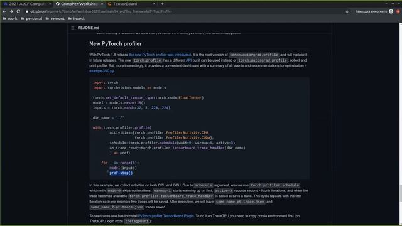Go forward with the browser forward arrow
The height and width of the screenshot is (226, 402).
pos(11,11)
